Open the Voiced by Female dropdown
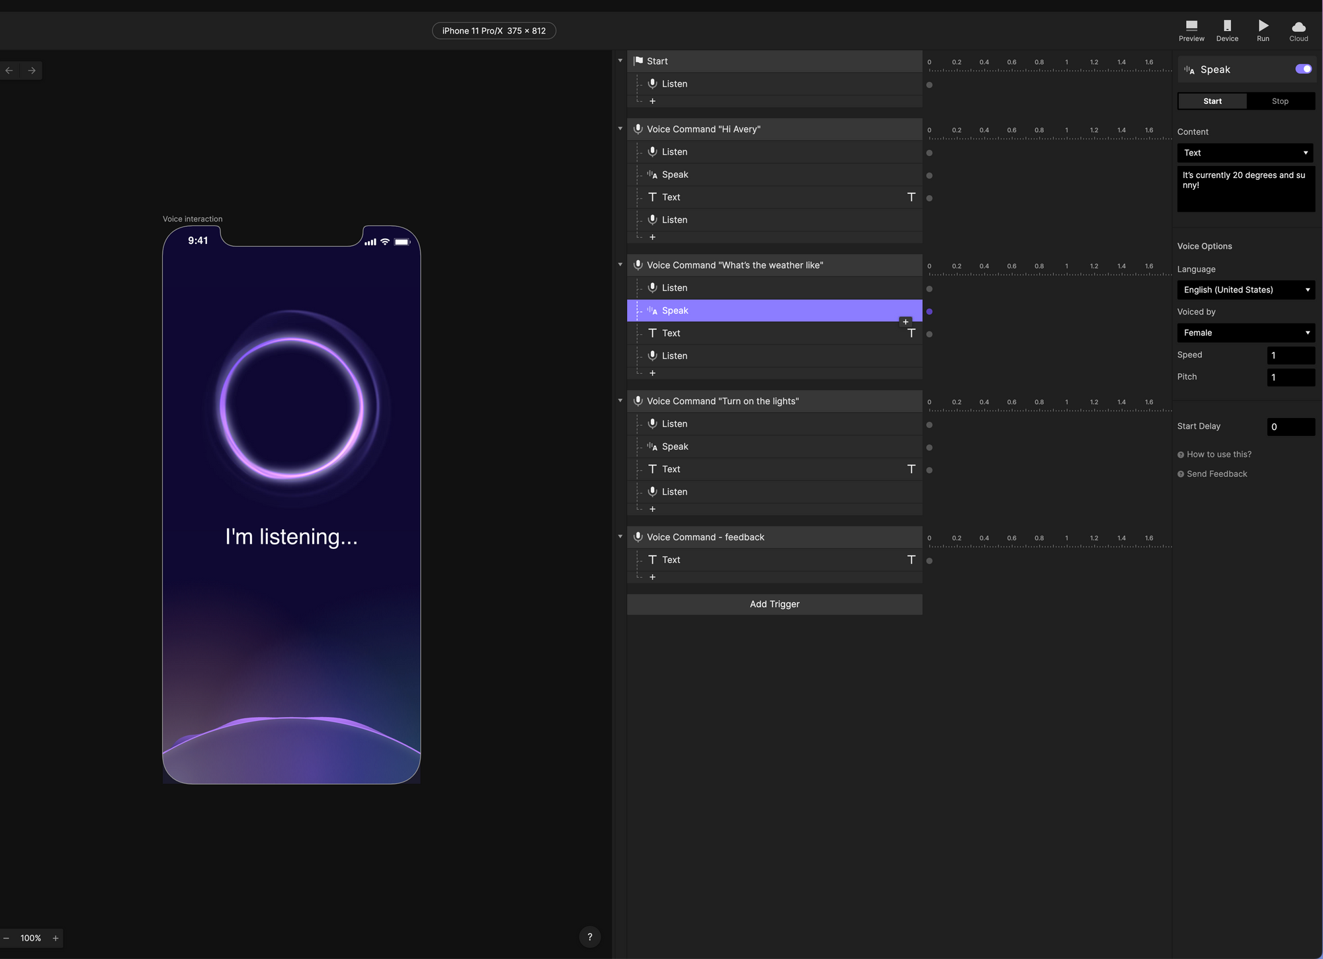 click(x=1246, y=333)
